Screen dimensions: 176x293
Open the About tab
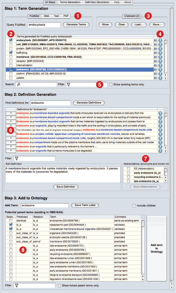click(128, 2)
